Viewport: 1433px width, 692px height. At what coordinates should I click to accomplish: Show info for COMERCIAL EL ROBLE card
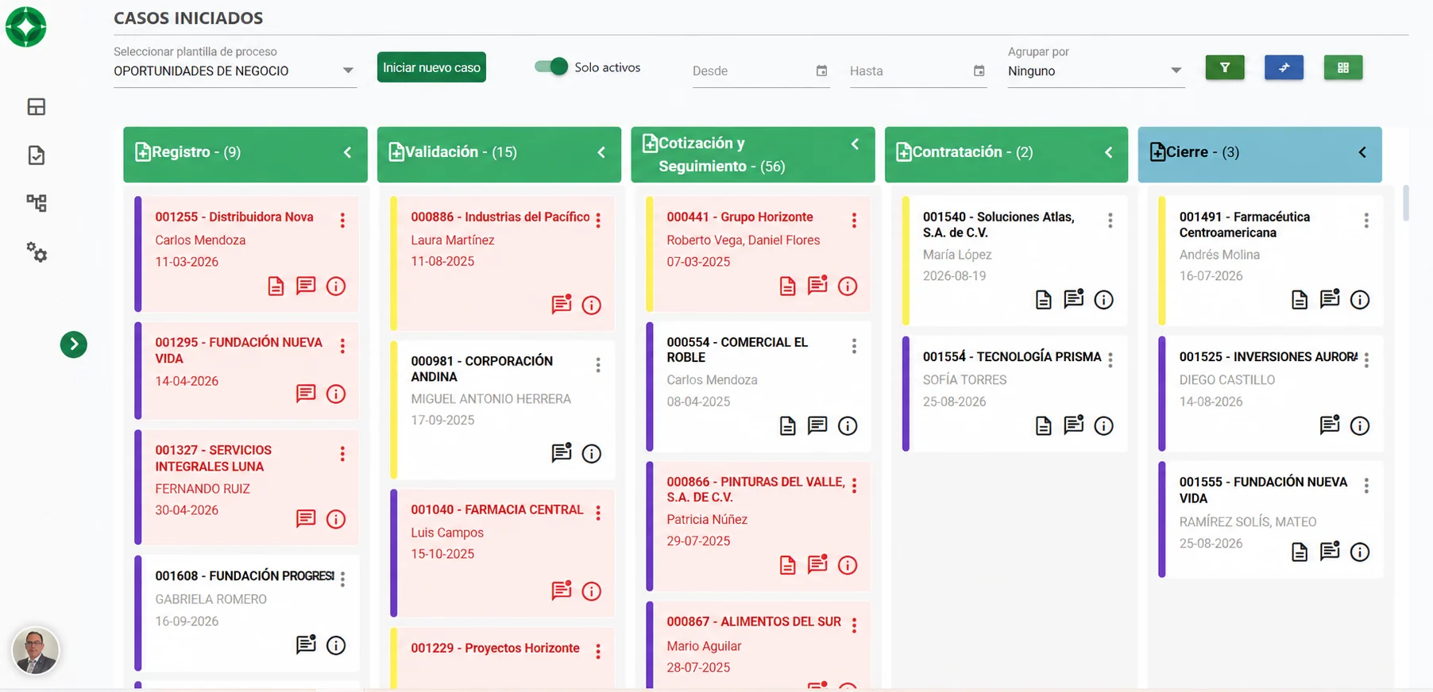coord(848,426)
